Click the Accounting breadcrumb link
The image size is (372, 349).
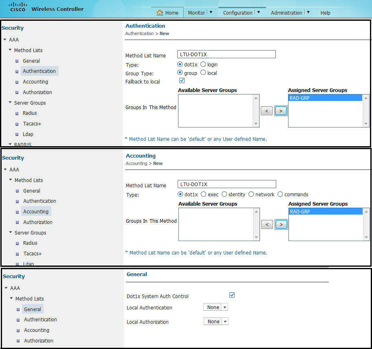136,163
